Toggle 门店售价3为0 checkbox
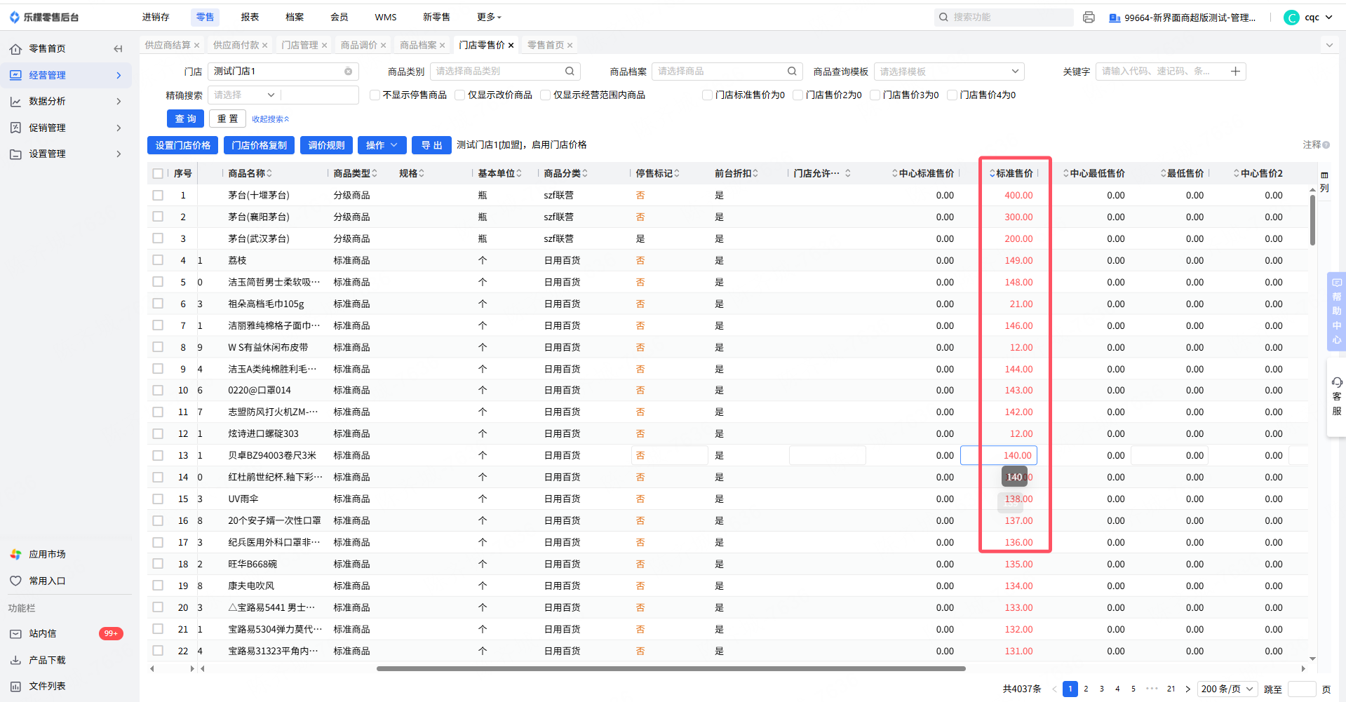Viewport: 1346px width, 702px height. (x=875, y=95)
